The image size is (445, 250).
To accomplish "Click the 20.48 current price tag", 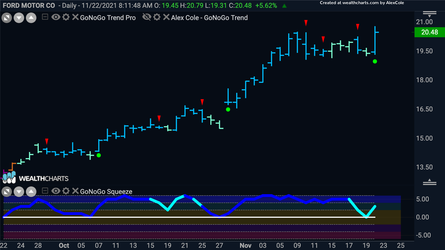I will pos(430,32).
